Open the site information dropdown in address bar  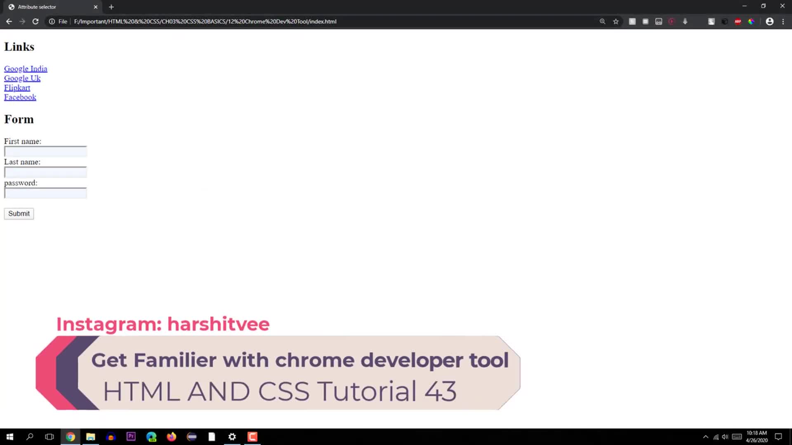(52, 21)
